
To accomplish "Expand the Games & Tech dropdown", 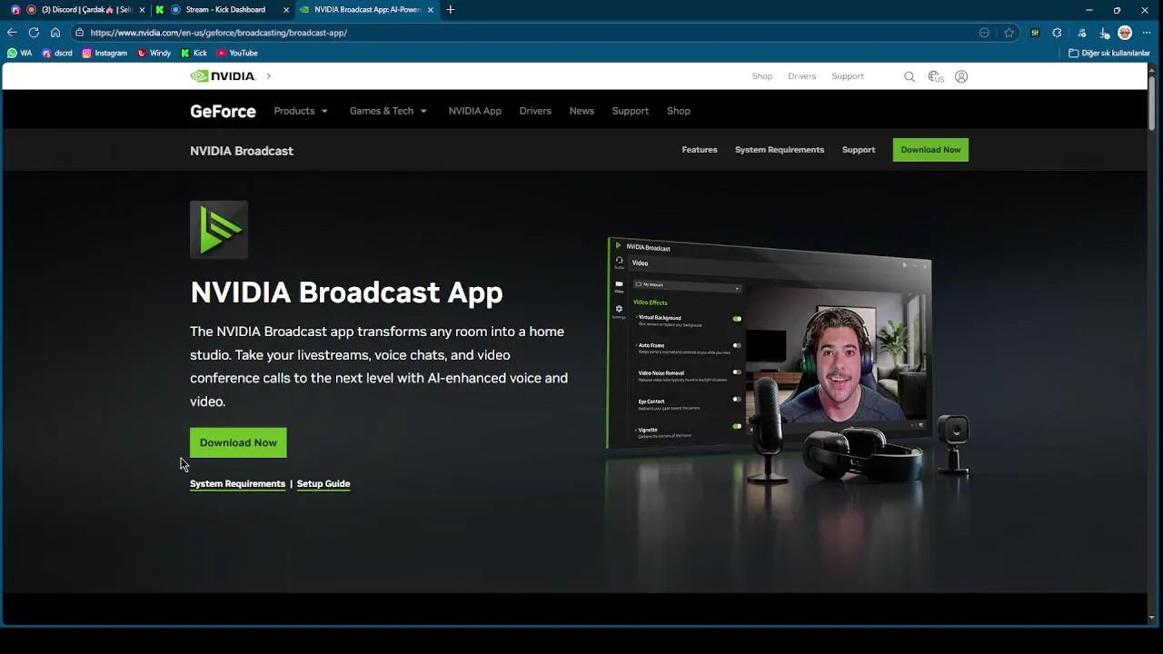I will coord(388,111).
